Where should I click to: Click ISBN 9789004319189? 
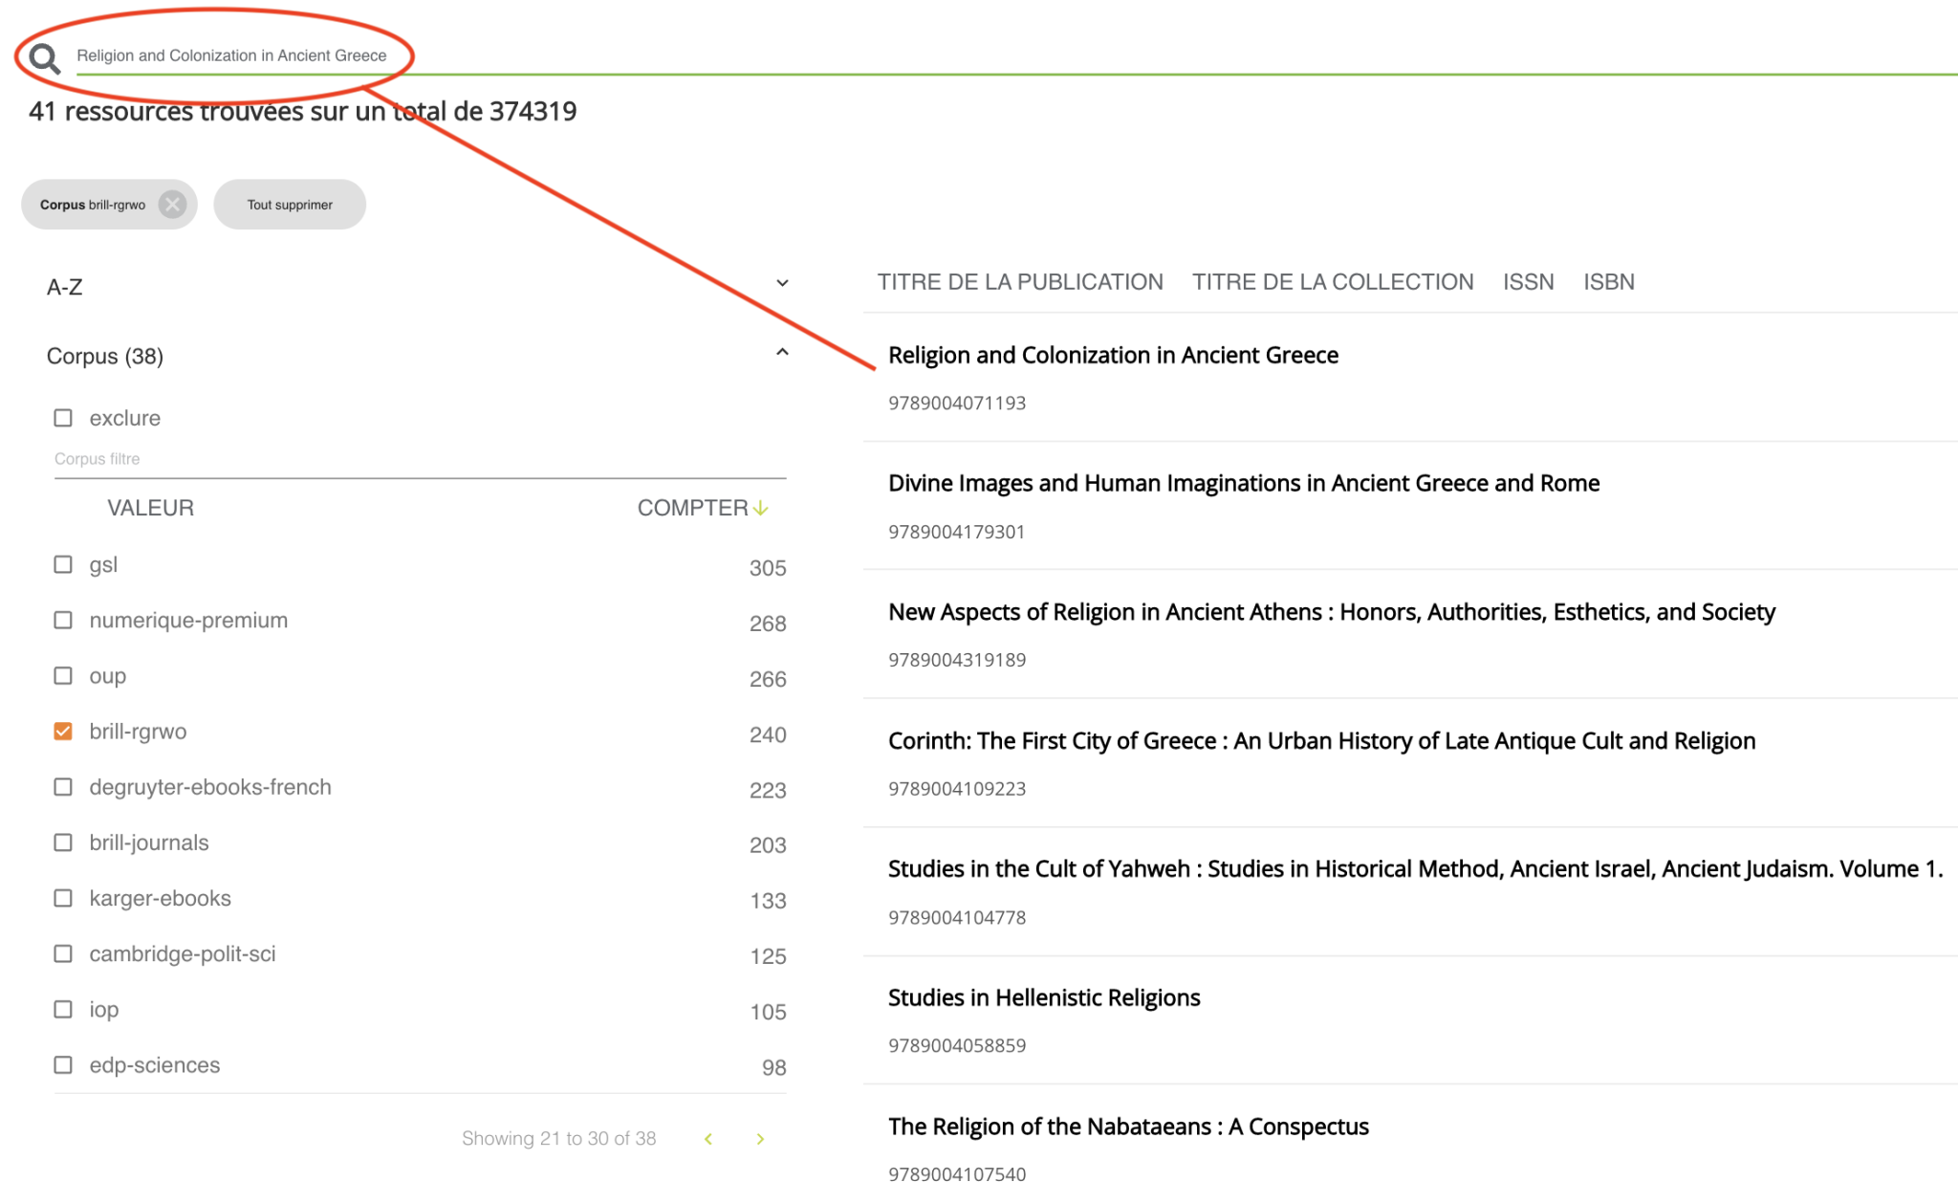[957, 660]
